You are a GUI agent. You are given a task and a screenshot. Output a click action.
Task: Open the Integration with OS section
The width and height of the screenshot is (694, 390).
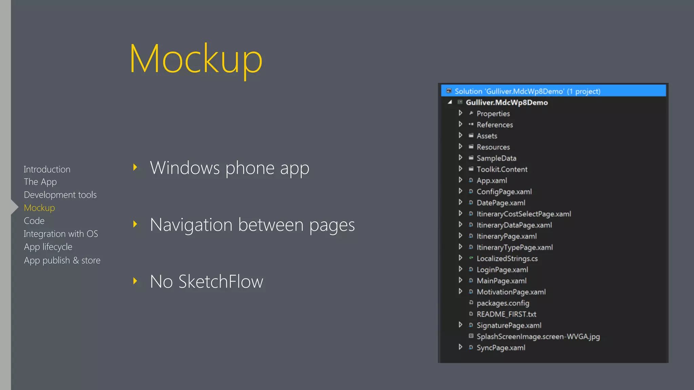coord(61,234)
